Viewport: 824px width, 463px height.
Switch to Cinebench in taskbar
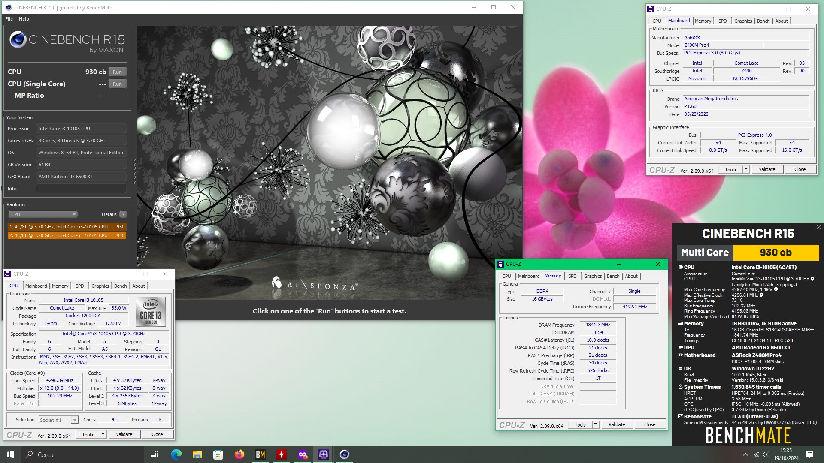(x=345, y=454)
